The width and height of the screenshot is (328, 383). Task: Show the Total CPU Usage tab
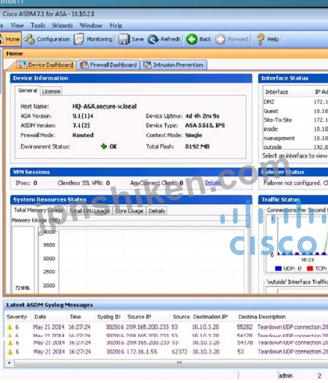tap(89, 211)
